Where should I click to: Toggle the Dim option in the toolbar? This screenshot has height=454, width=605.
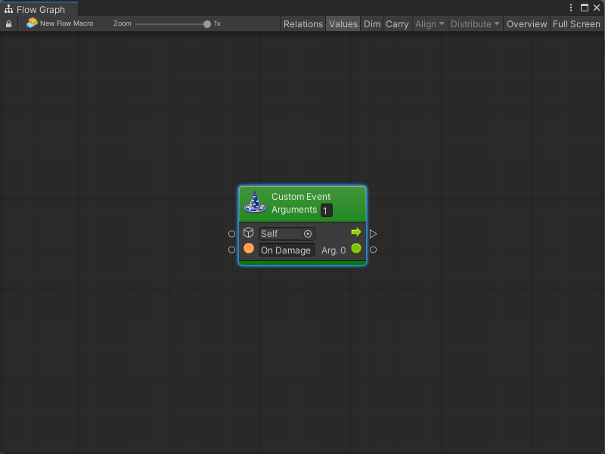pyautogui.click(x=372, y=24)
